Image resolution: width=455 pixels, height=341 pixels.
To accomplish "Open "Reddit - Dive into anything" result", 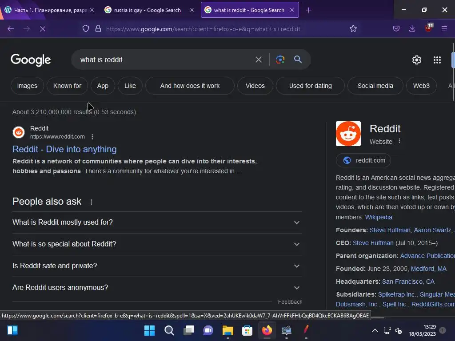I will (64, 149).
